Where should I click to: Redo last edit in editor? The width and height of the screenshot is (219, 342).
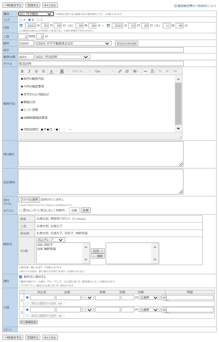167,71
